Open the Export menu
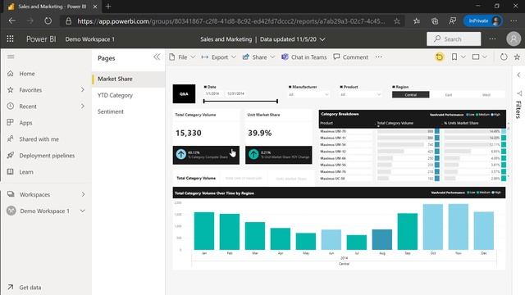This screenshot has width=525, height=295. pyautogui.click(x=219, y=57)
